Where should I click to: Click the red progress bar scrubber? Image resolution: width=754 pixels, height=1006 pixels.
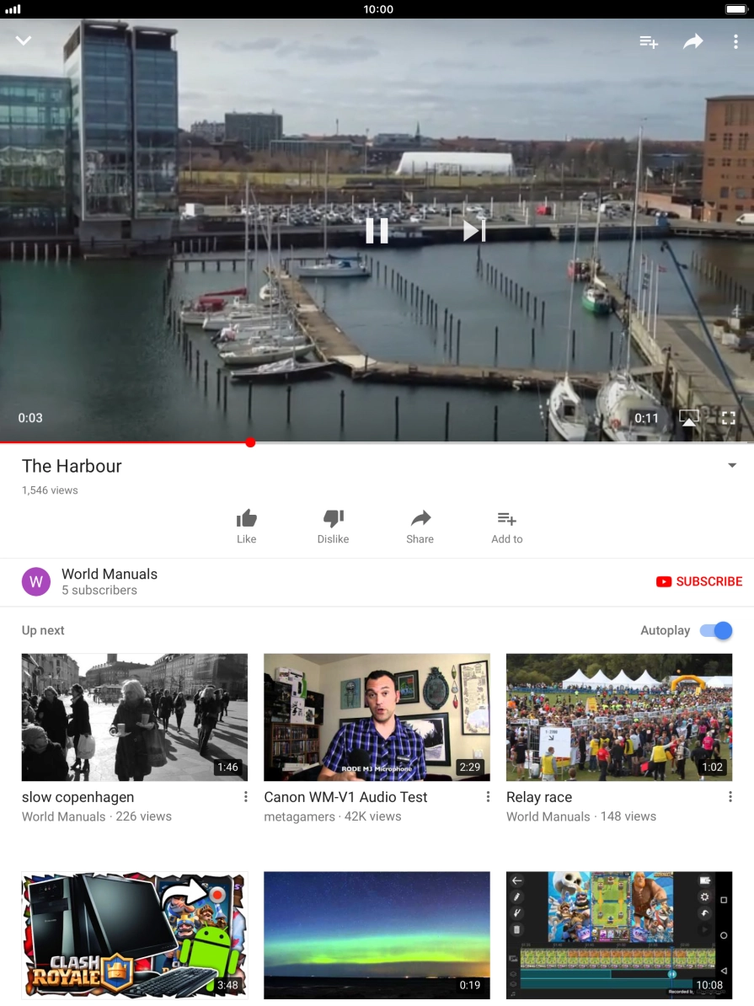tap(250, 442)
